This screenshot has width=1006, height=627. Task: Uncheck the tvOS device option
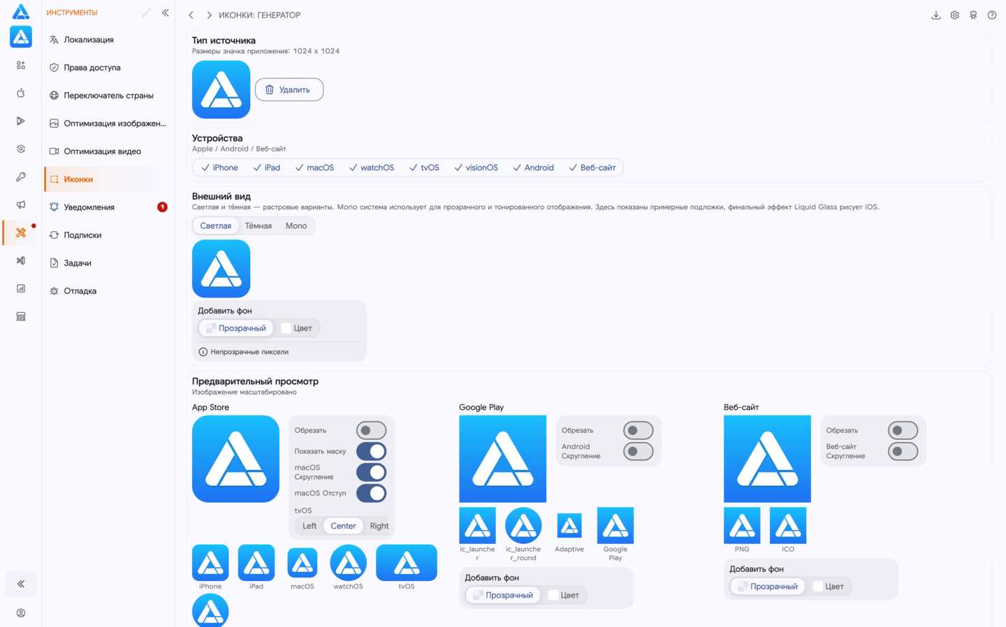point(424,168)
